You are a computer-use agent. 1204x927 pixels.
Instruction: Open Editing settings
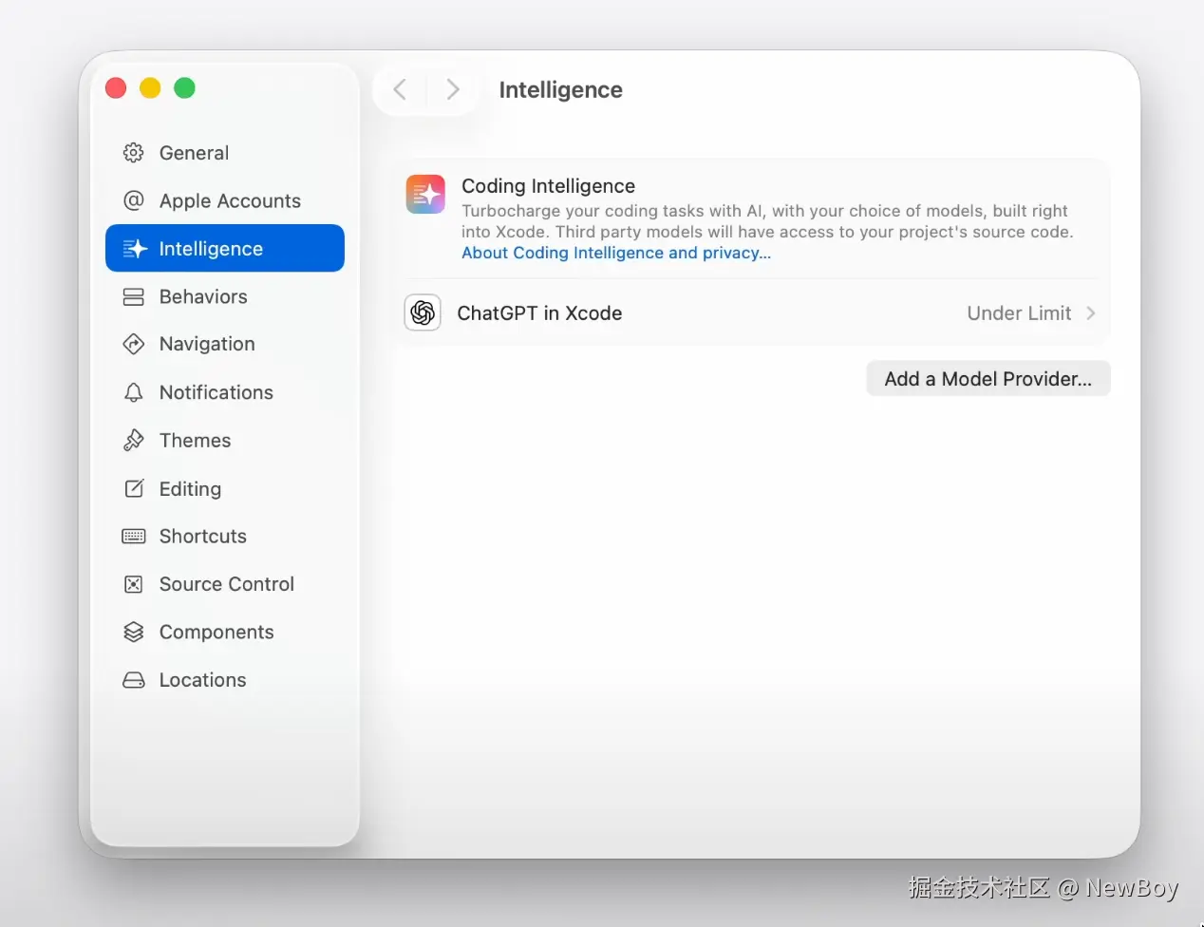tap(225, 488)
